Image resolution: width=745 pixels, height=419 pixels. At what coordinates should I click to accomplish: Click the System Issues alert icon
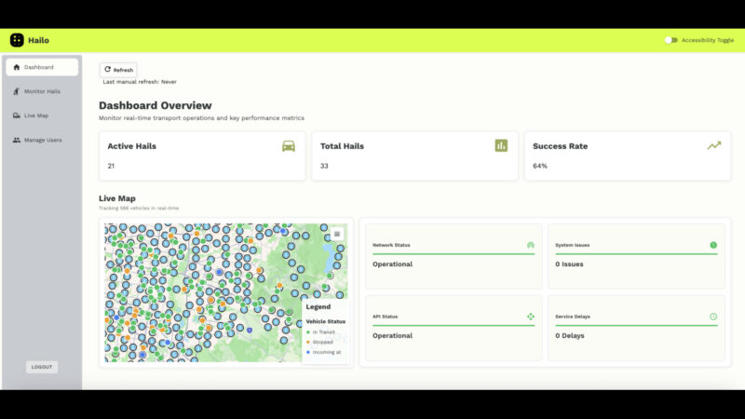pos(713,245)
